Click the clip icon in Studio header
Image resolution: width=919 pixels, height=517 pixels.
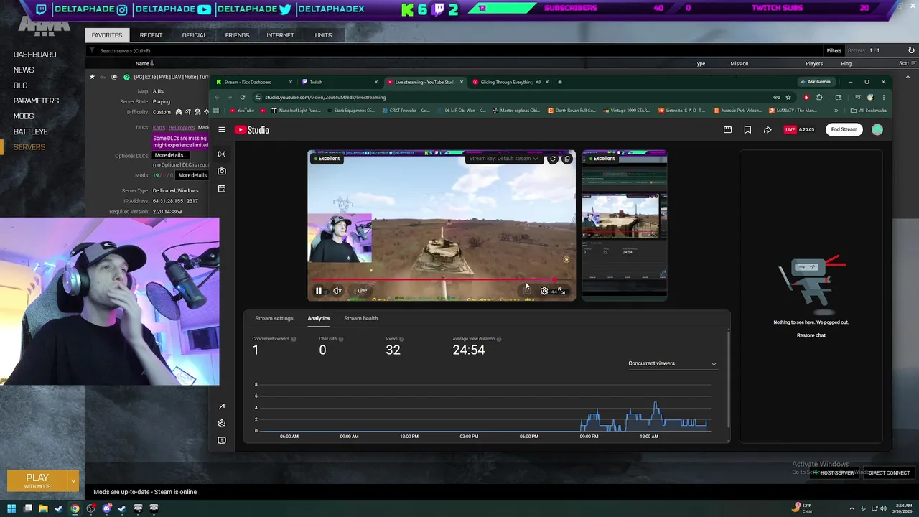point(727,130)
